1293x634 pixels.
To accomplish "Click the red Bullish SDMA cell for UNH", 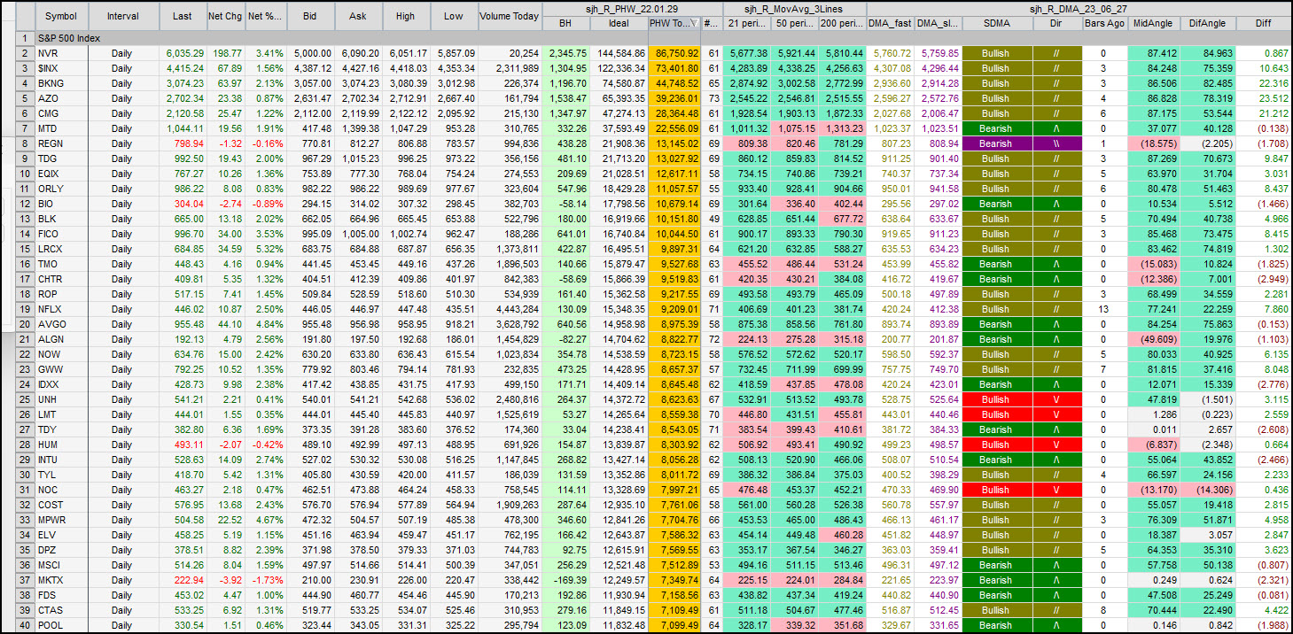I will point(996,399).
